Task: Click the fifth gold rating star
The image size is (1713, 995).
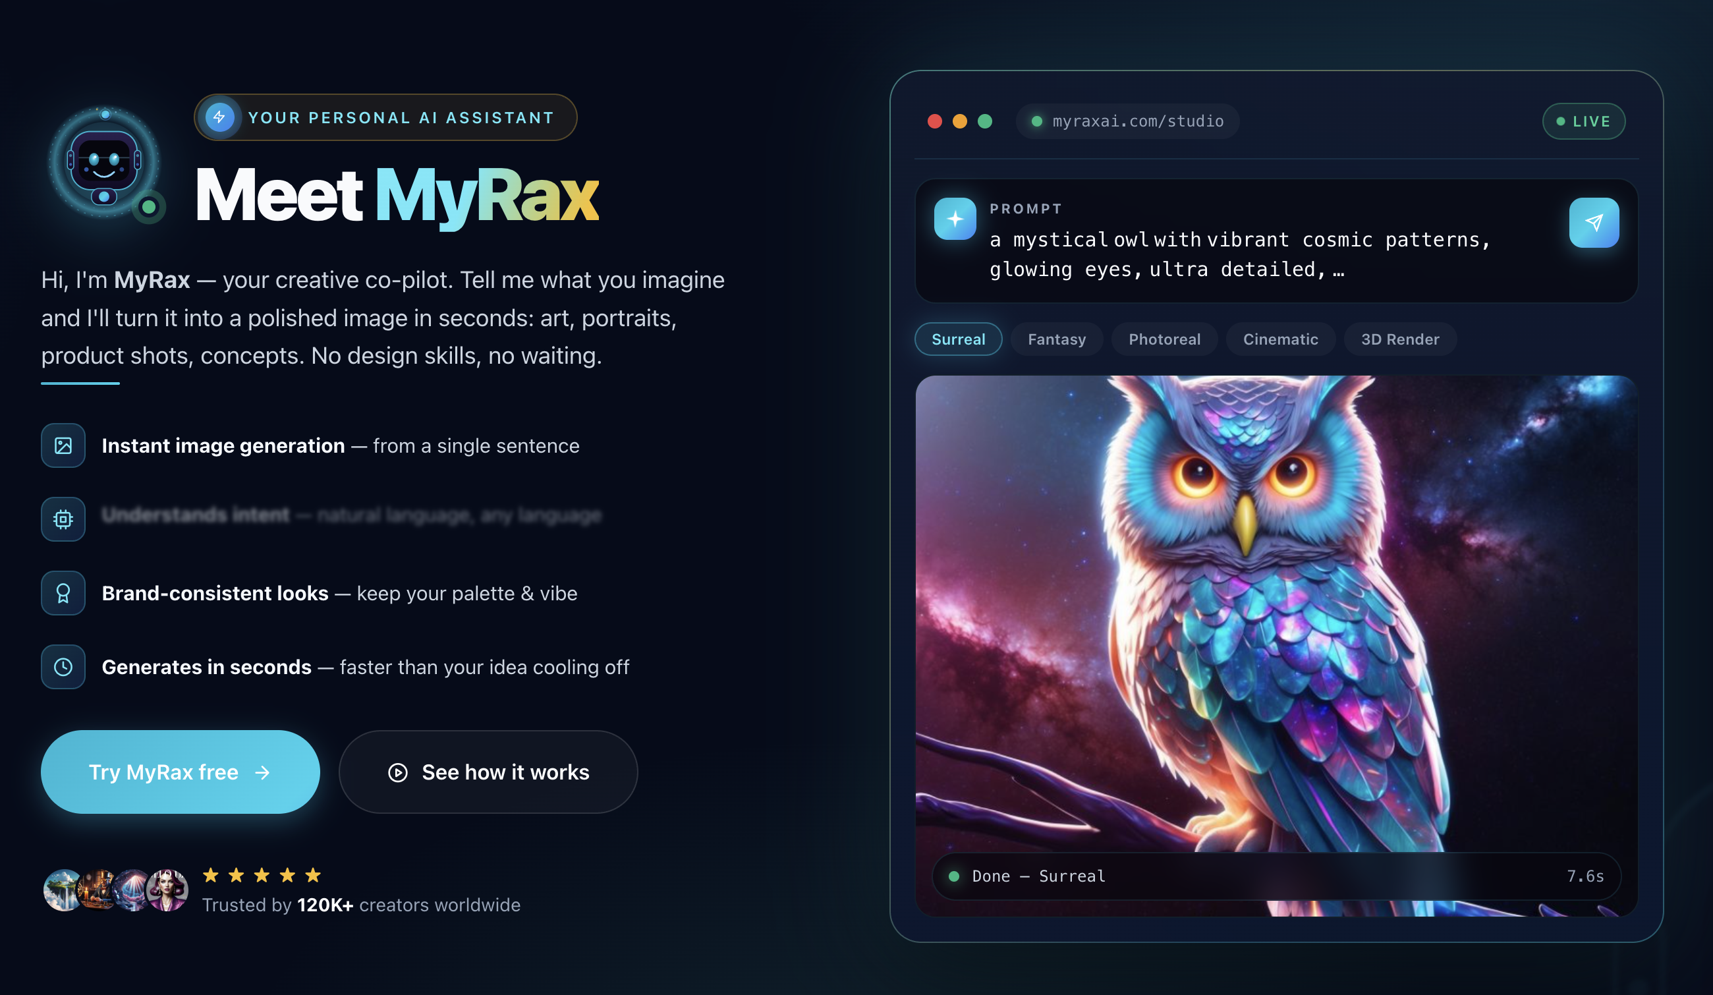Action: click(313, 874)
